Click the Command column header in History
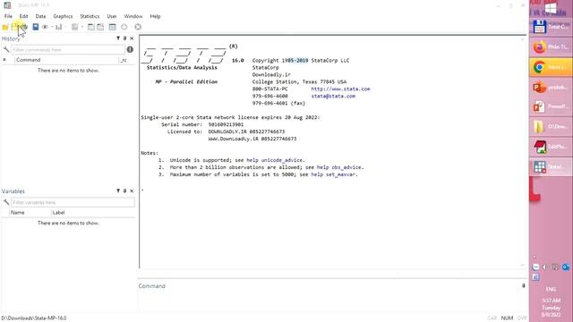 pyautogui.click(x=29, y=60)
